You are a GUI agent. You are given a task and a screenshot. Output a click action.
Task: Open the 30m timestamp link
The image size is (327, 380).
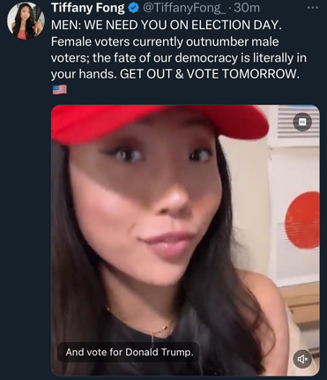247,8
